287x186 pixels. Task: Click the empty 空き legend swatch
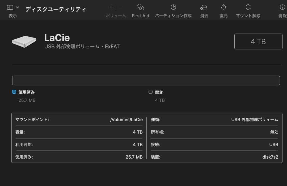pyautogui.click(x=150, y=92)
